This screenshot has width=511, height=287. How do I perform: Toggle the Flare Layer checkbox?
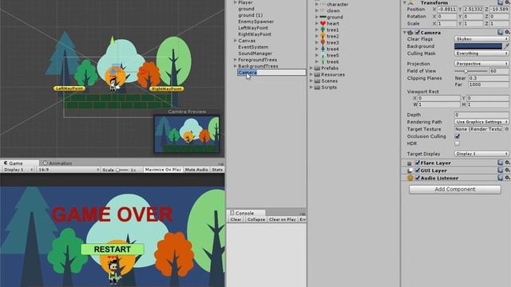point(418,163)
